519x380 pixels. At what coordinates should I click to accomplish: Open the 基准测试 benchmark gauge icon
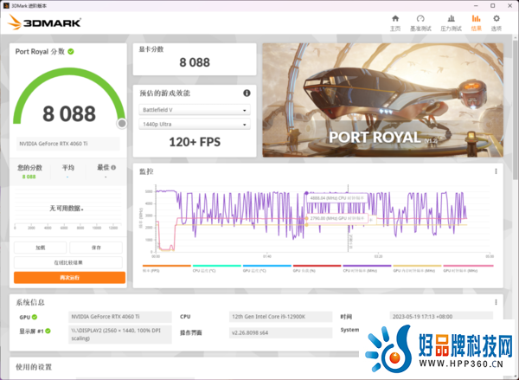tap(420, 18)
